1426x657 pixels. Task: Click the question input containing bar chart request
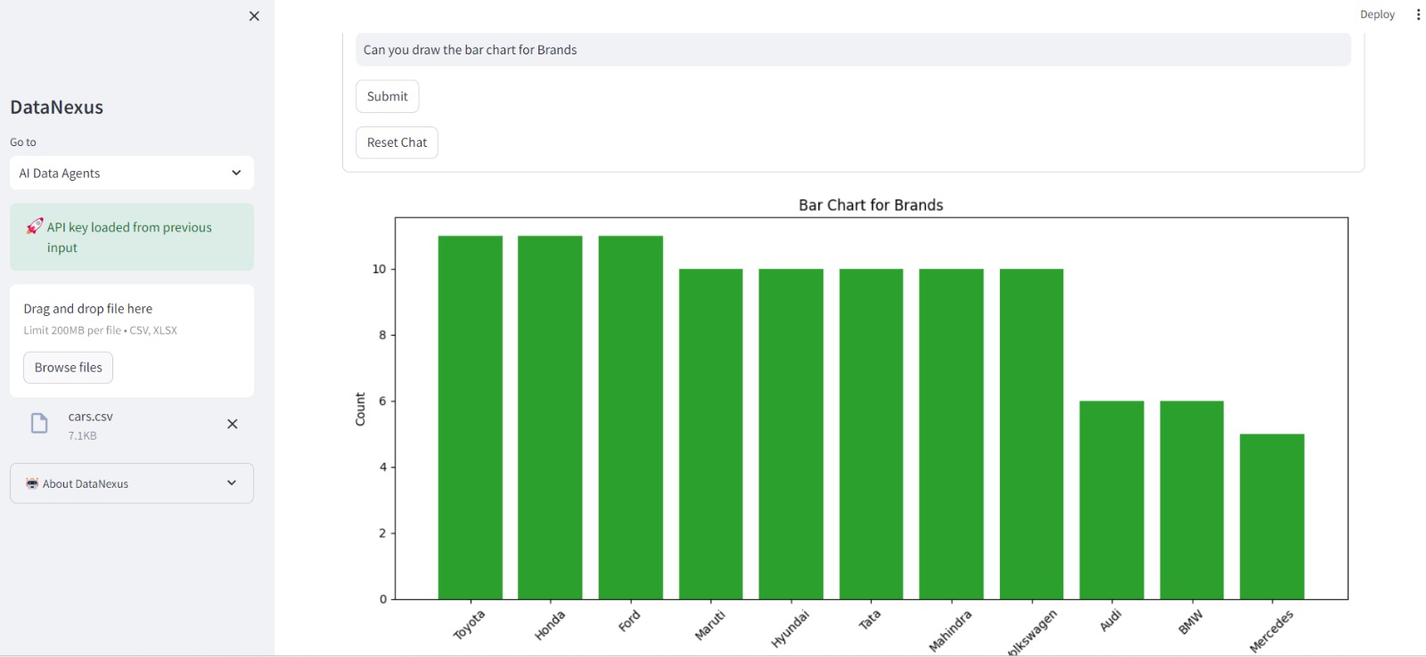[853, 50]
